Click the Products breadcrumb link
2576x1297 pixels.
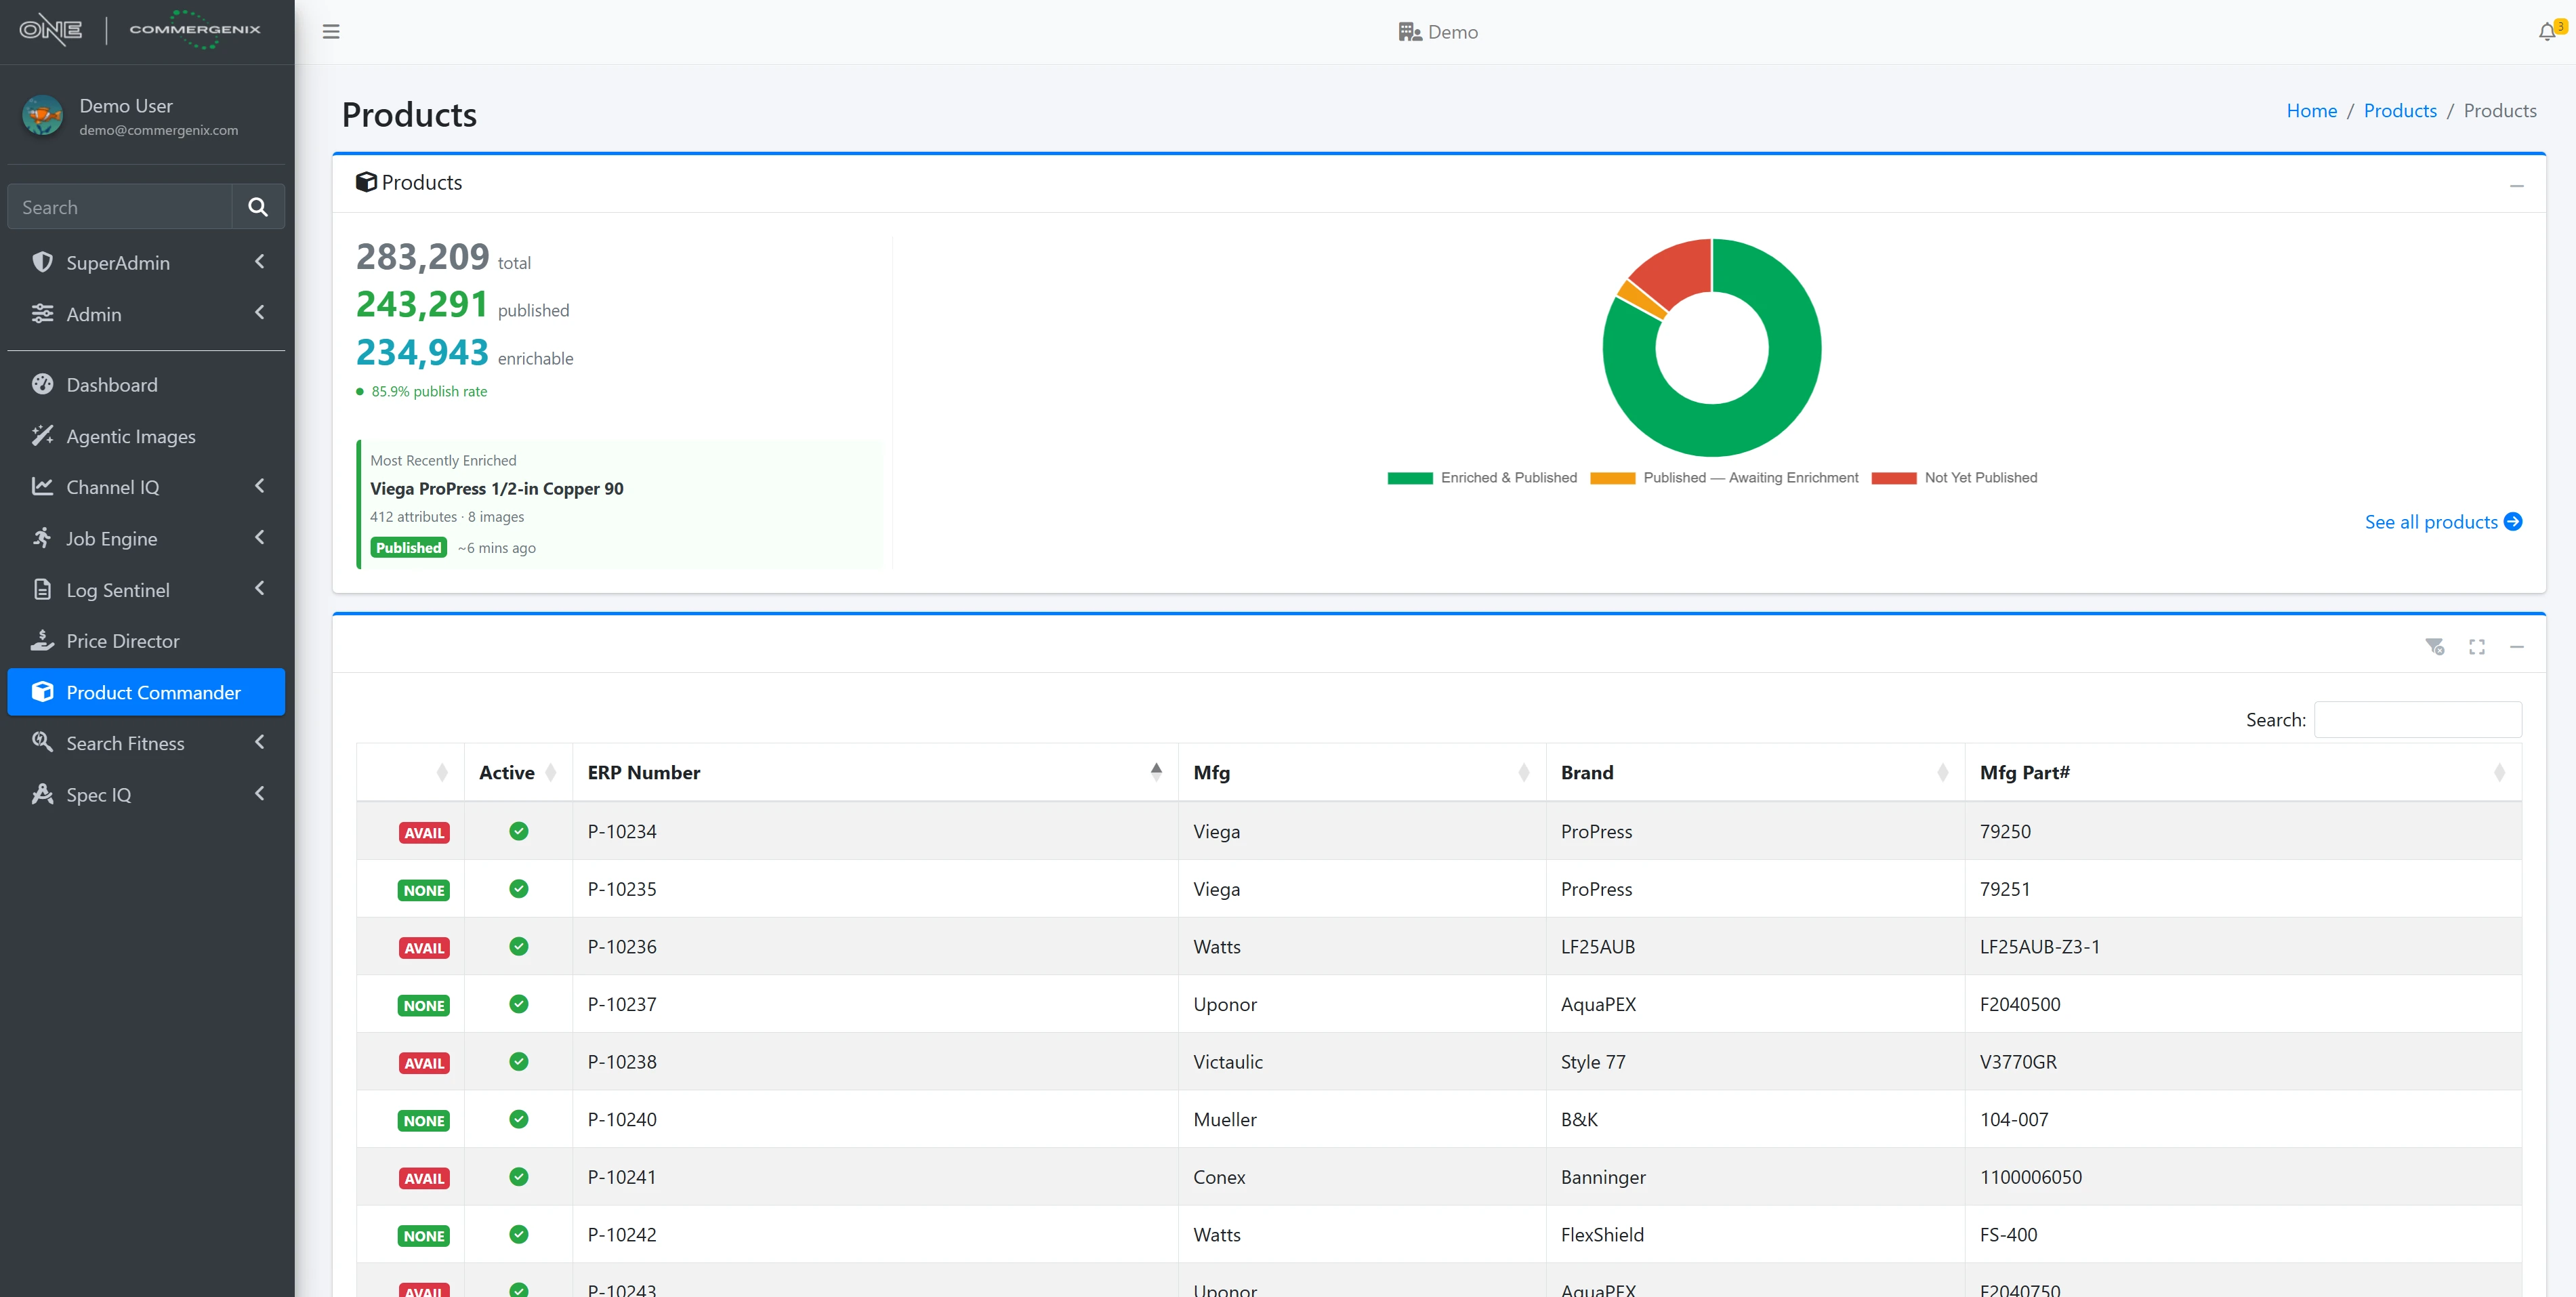[2399, 111]
